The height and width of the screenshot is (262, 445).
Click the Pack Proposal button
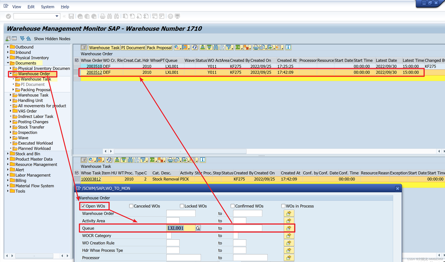pyautogui.click(x=159, y=48)
